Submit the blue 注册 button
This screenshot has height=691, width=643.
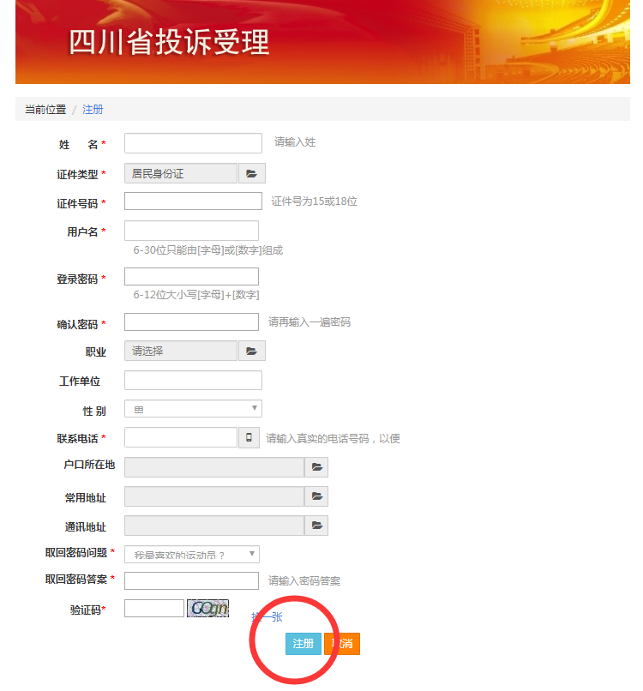coord(303,644)
